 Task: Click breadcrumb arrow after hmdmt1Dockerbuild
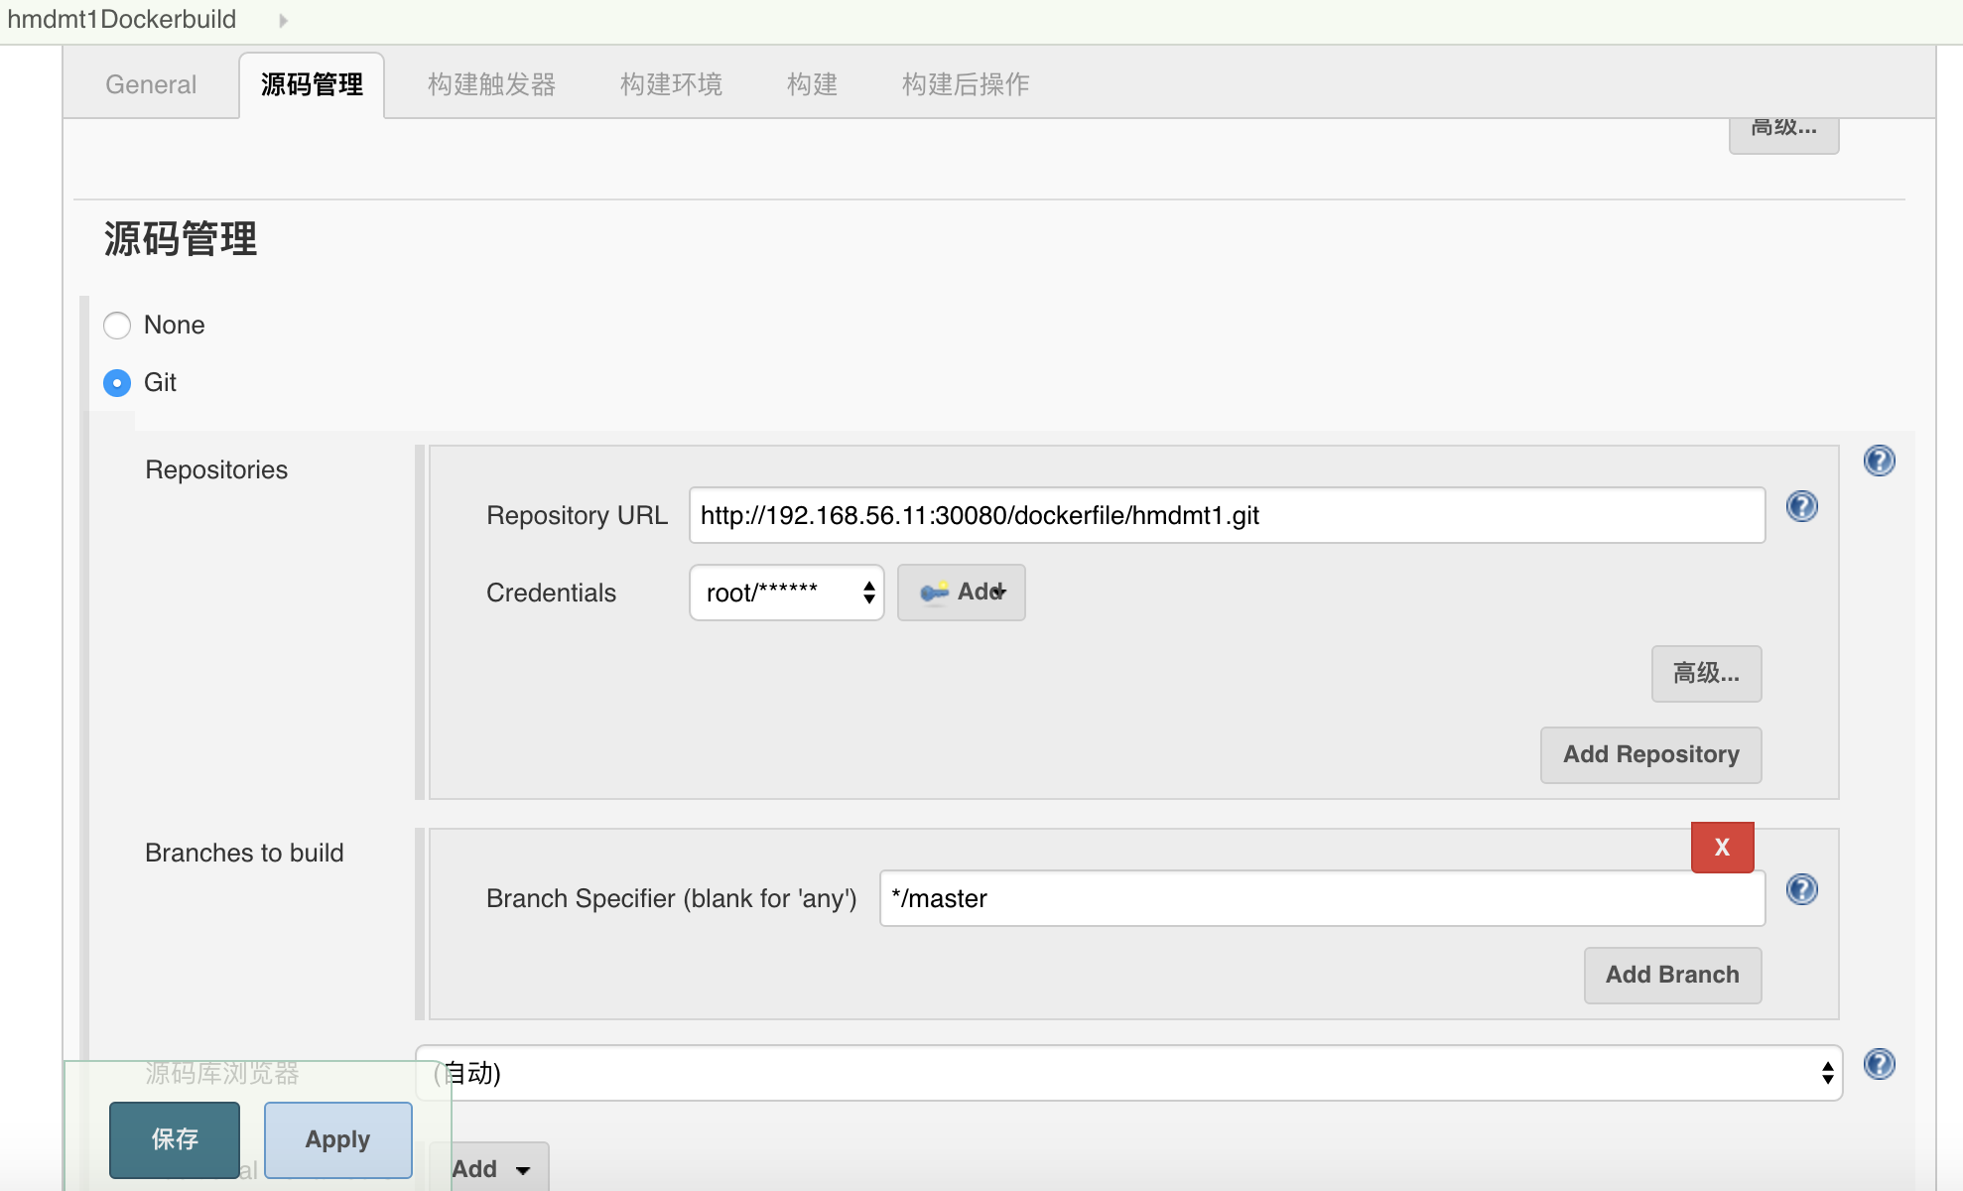283,20
